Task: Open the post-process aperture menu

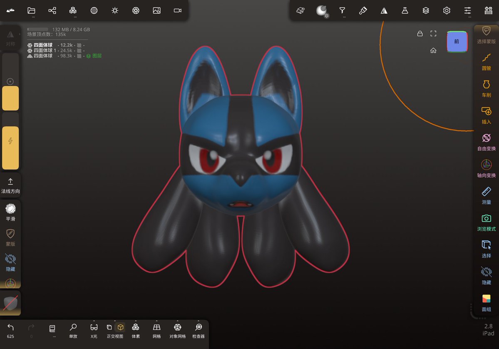Action: coord(136,10)
